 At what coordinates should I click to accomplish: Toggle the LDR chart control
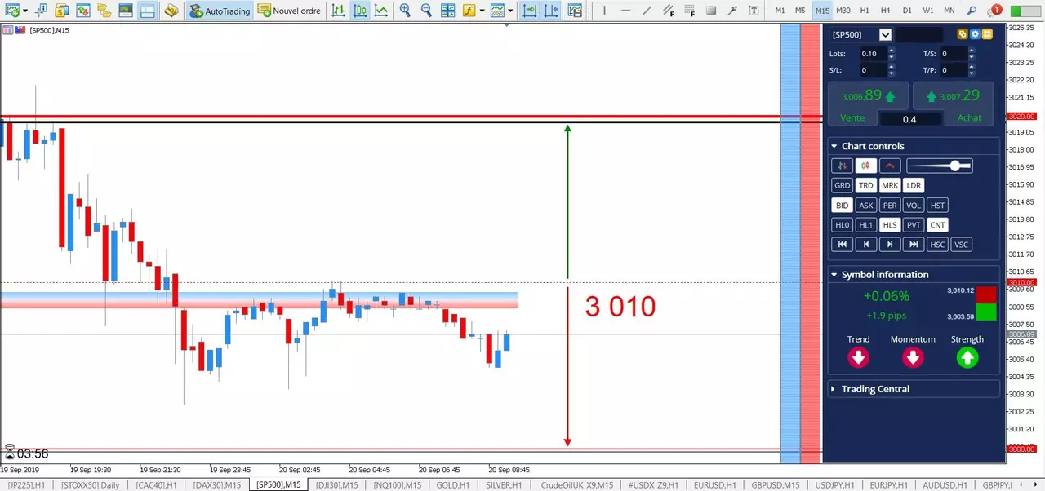point(914,185)
